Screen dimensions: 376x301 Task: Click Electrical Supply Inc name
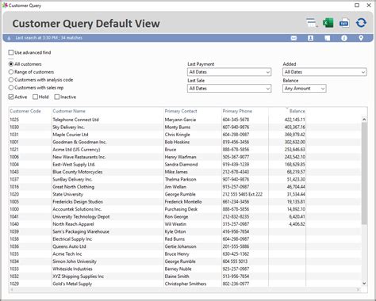tap(72, 239)
